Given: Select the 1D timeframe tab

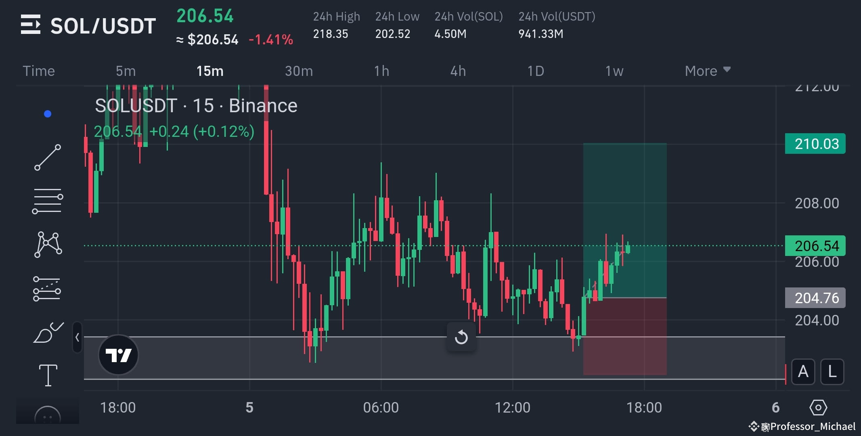Looking at the screenshot, I should click(x=536, y=71).
